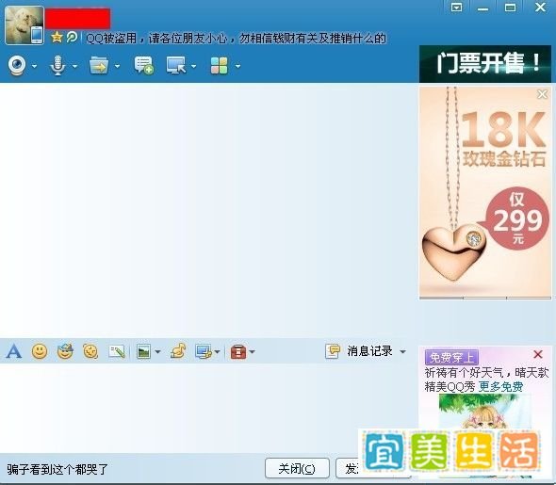Expand 消息记录 dropdown arrow

(x=402, y=352)
